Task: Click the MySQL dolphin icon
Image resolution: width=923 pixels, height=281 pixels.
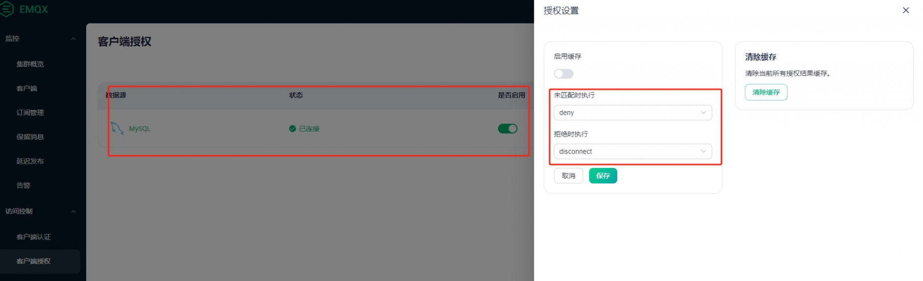Action: tap(117, 128)
